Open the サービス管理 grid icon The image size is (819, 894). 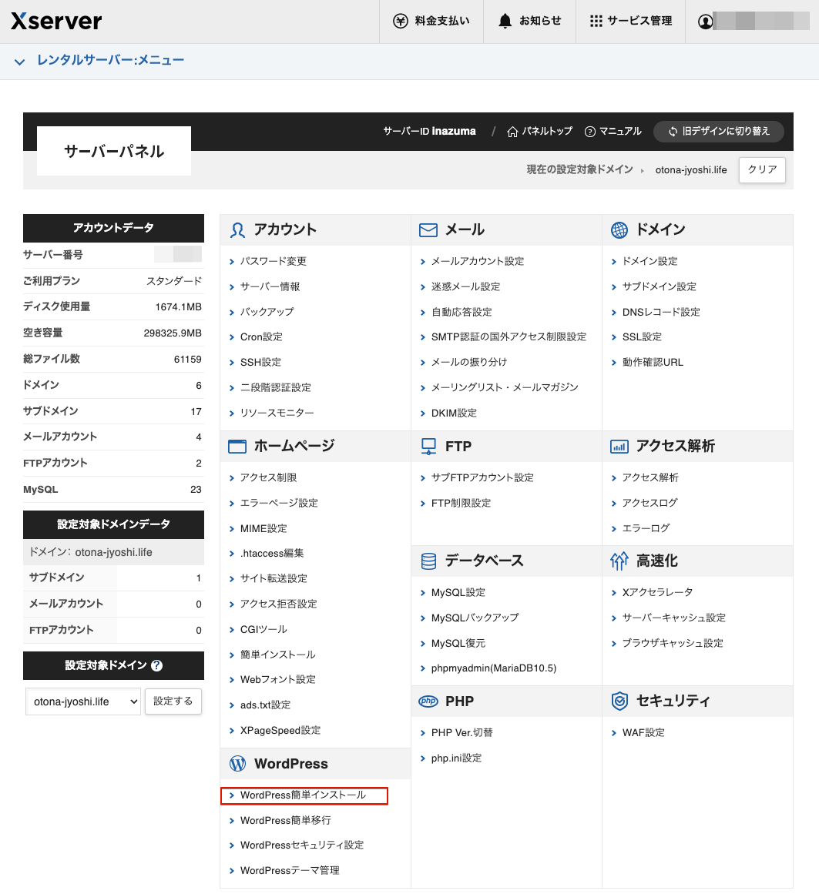coord(596,21)
